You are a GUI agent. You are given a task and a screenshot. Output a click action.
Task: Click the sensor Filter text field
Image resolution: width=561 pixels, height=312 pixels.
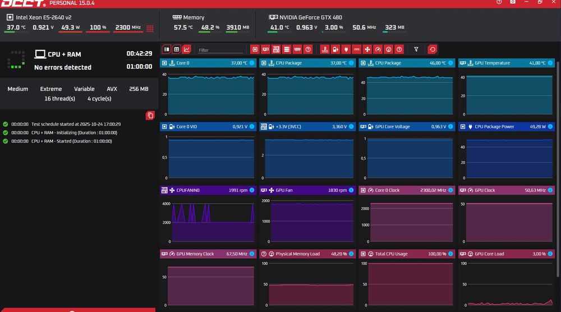click(x=220, y=50)
